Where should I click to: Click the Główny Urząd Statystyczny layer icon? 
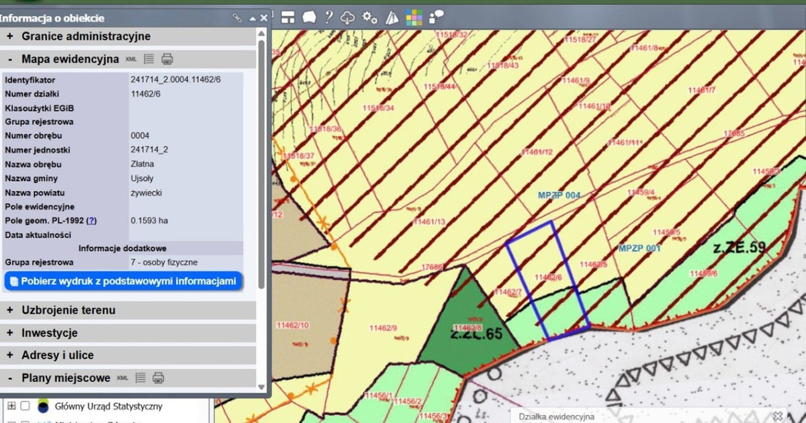[x=44, y=406]
